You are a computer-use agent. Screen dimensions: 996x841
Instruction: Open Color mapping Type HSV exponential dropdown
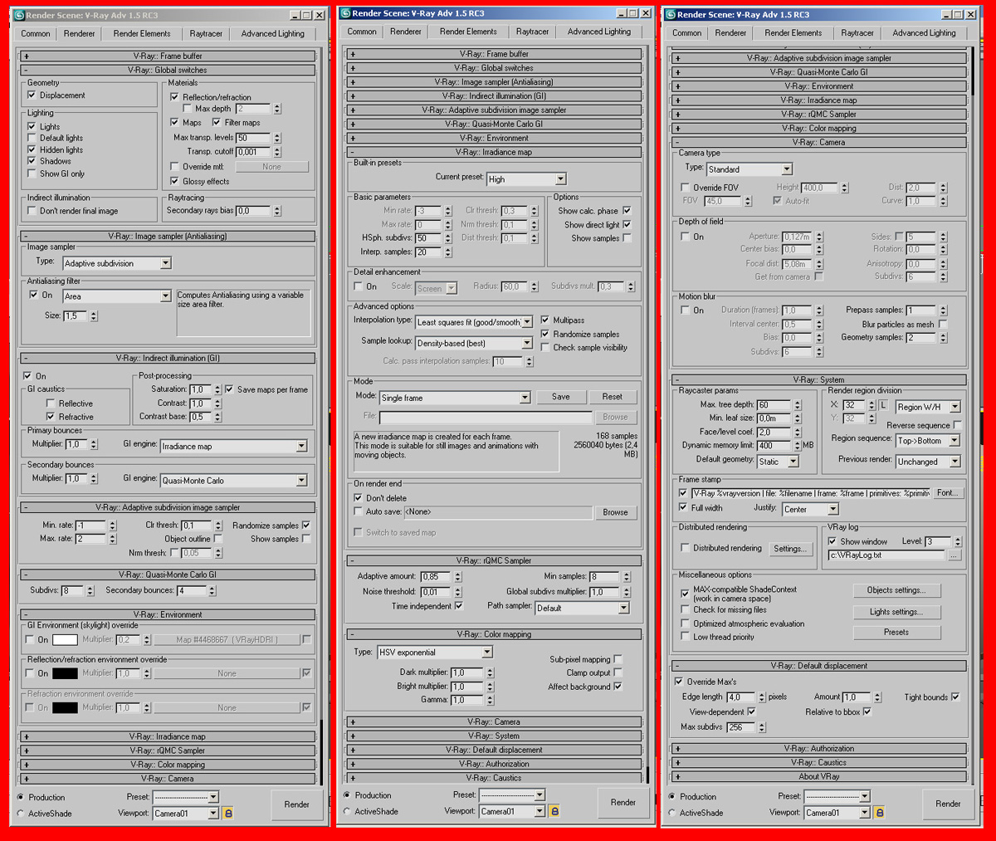point(436,653)
